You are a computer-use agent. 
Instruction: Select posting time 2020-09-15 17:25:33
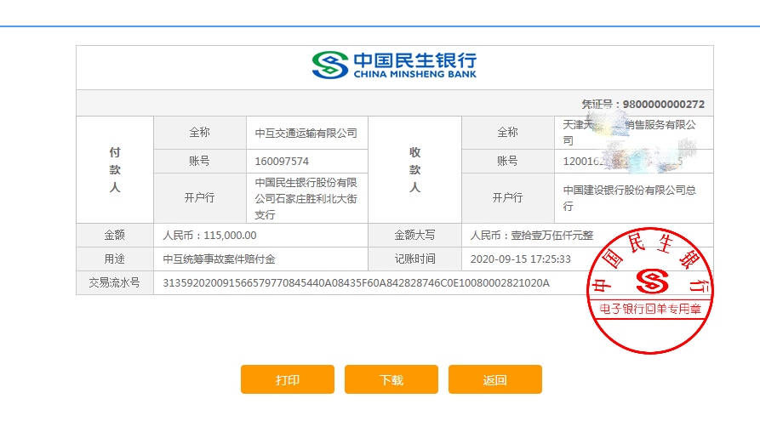coord(521,259)
